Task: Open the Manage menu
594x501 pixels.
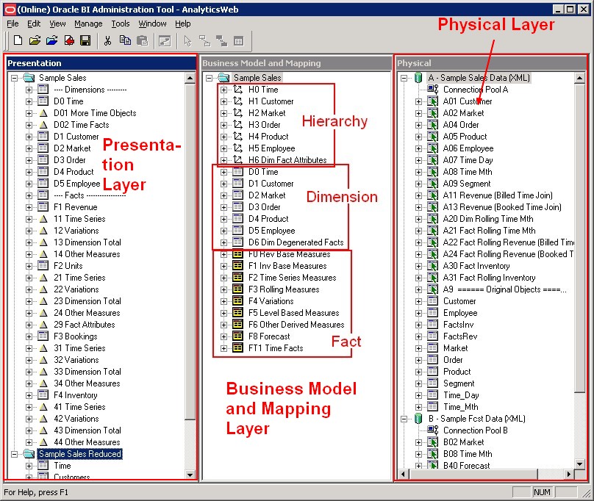Action: [x=88, y=24]
